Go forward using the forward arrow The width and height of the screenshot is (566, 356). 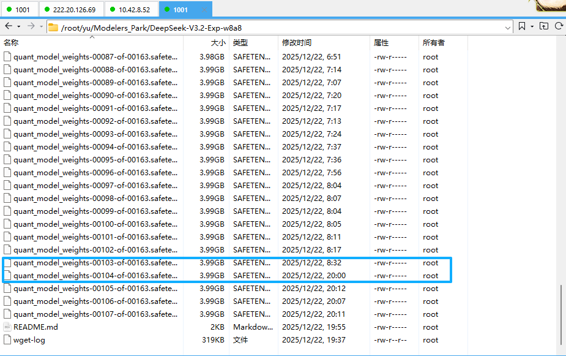(31, 26)
